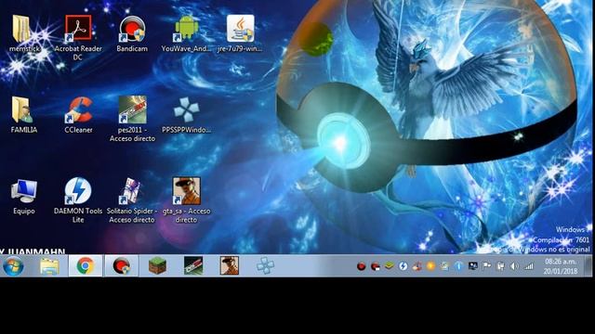The height and width of the screenshot is (334, 595).
Task: Launch DAEMON Tools Lite shortcut
Action: point(78,200)
